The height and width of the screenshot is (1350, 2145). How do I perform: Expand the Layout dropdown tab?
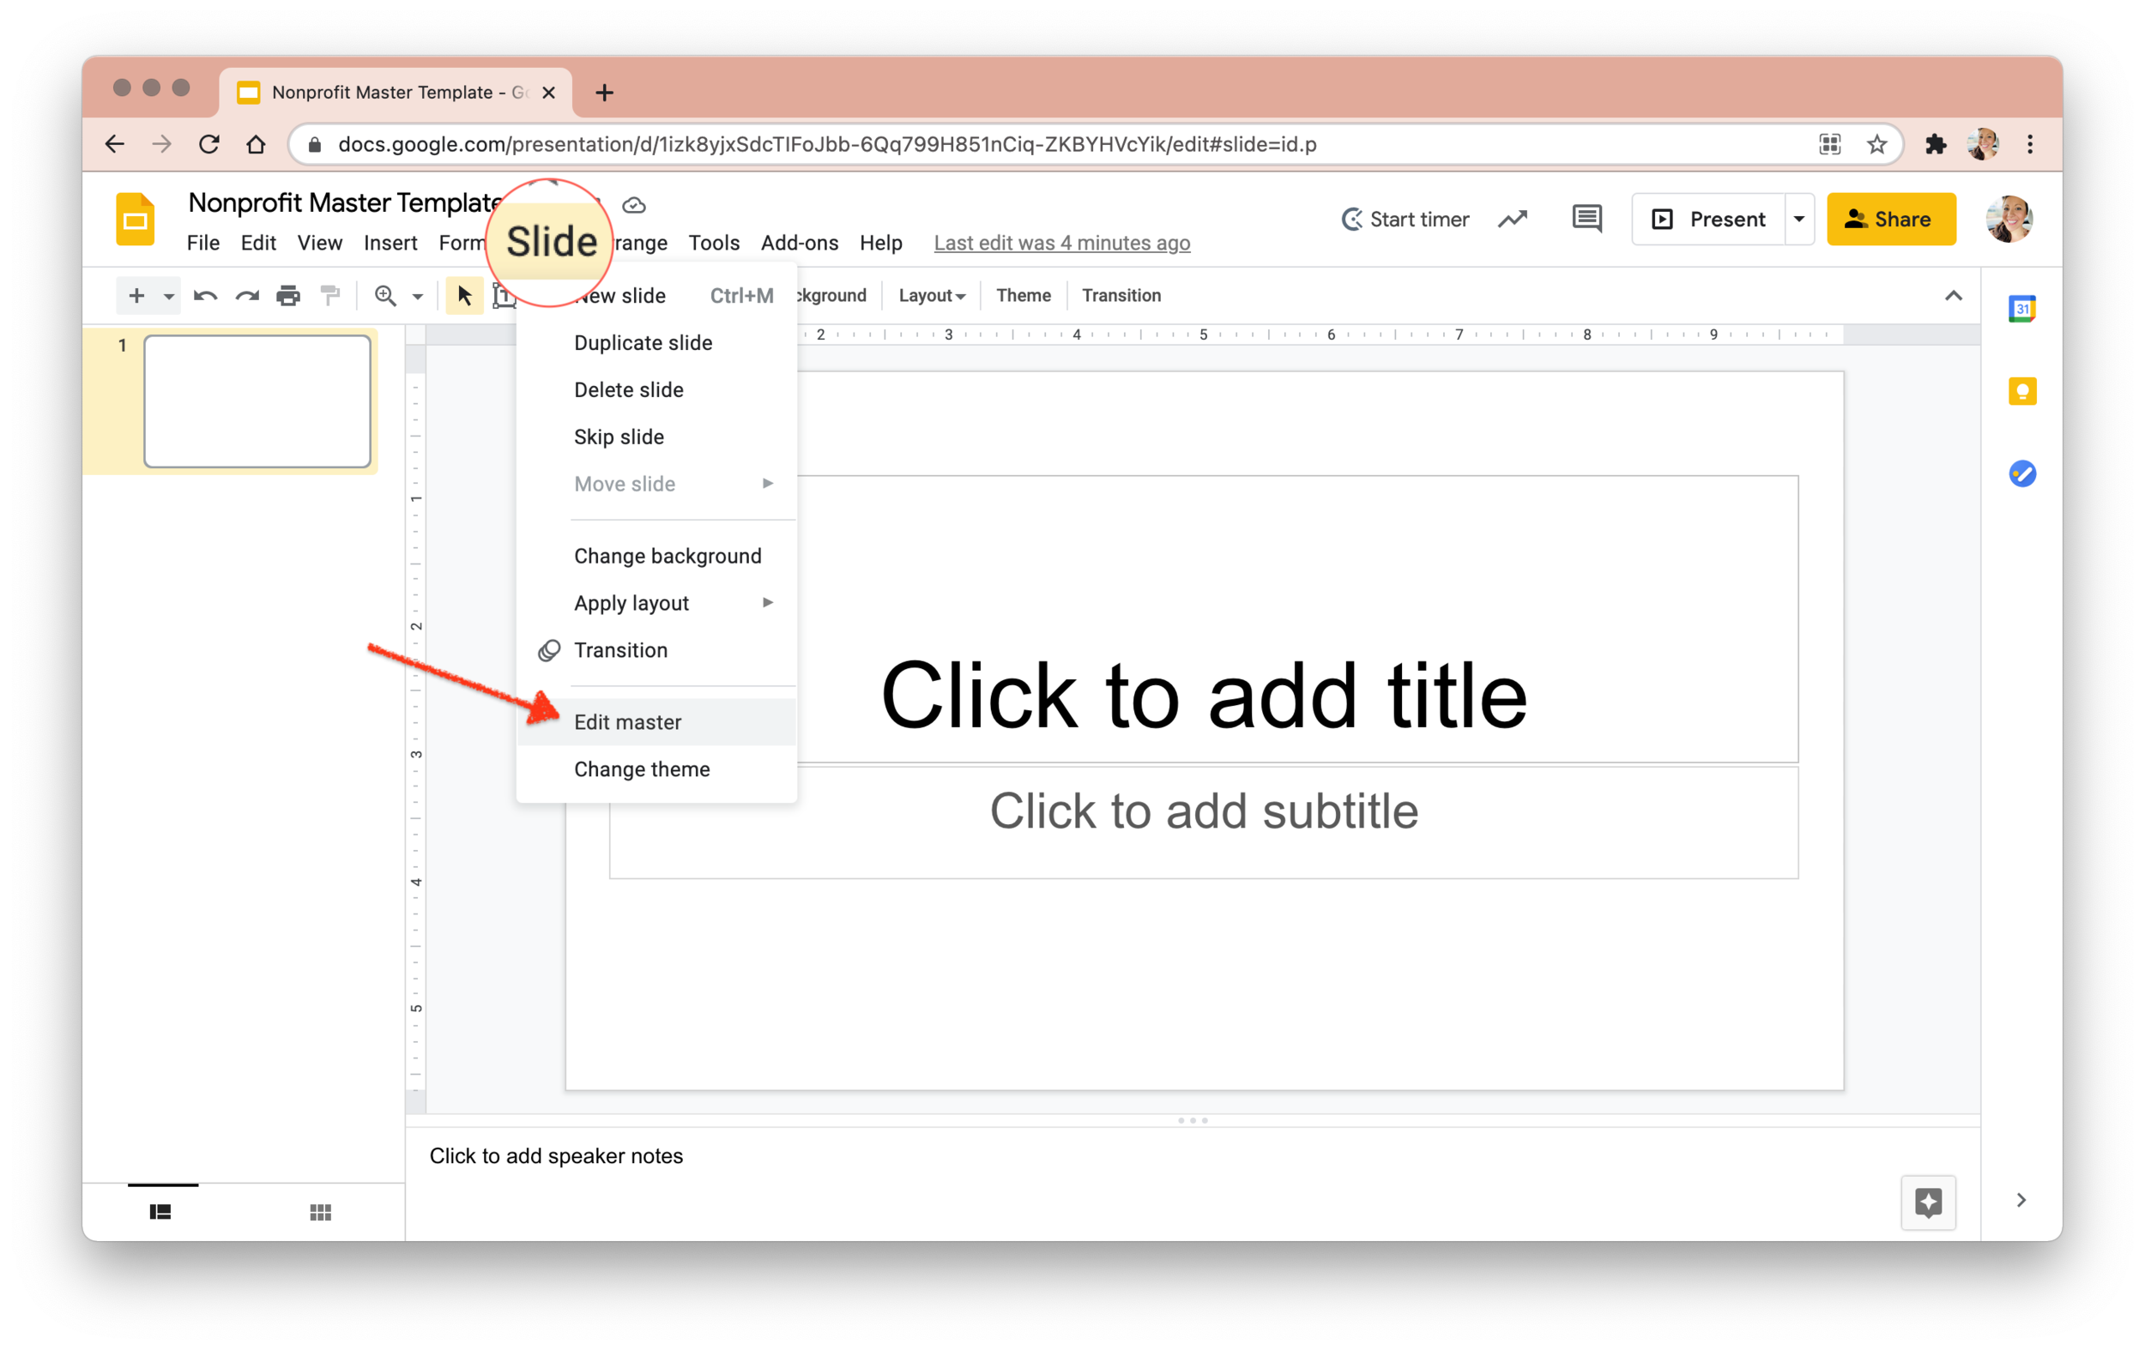[x=930, y=294]
